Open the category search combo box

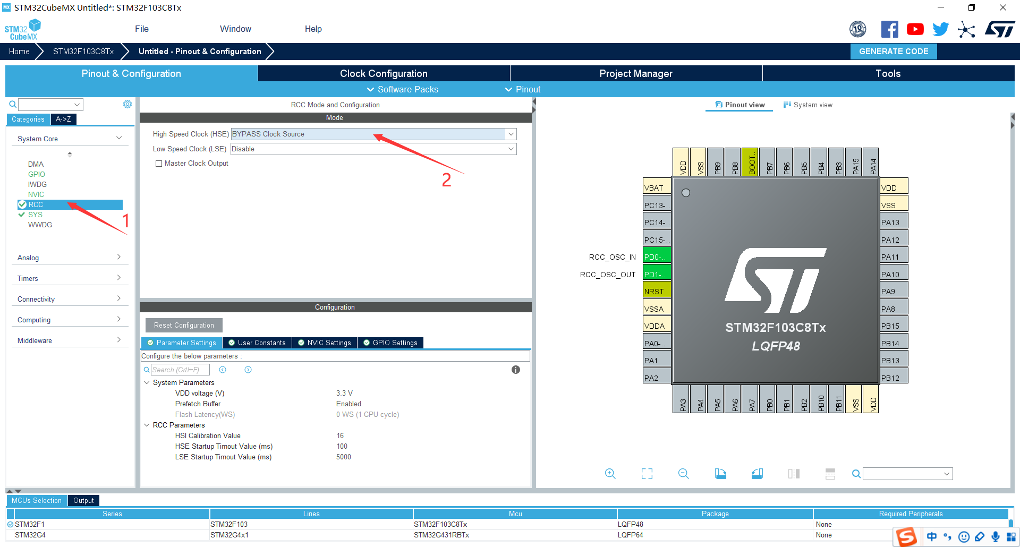[x=51, y=105]
